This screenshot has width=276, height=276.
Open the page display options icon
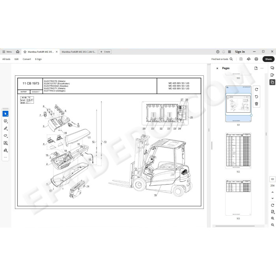point(272,212)
